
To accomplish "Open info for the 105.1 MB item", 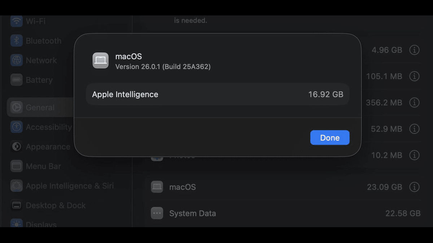I will 414,76.
